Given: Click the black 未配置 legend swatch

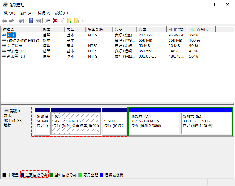Looking at the screenshot, I should pyautogui.click(x=4, y=175).
